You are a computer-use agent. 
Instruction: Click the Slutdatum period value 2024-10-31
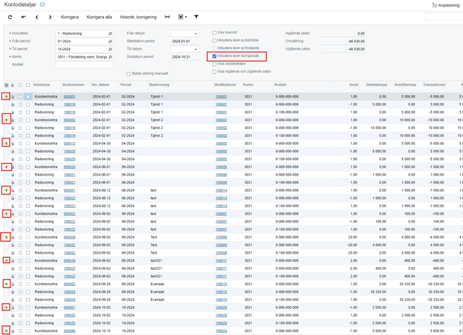point(181,57)
